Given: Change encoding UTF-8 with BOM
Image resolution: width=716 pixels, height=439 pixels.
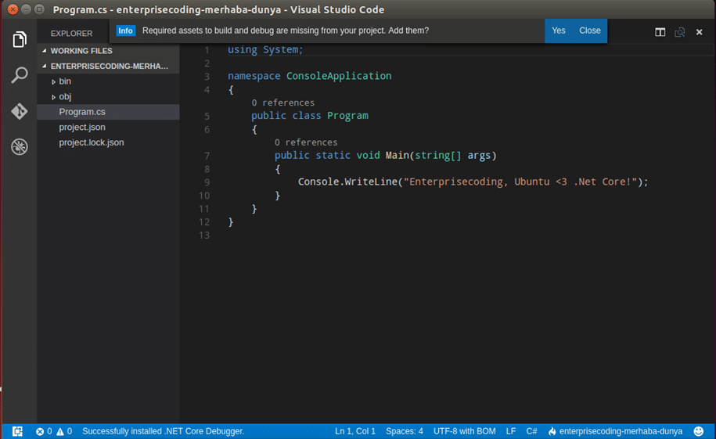Looking at the screenshot, I should (464, 431).
